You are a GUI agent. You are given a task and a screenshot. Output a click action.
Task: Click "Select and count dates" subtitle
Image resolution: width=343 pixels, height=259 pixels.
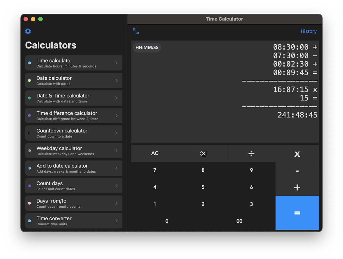(56, 189)
